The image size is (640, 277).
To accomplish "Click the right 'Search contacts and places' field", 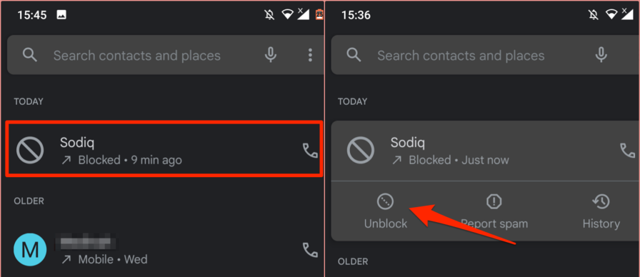I will [x=485, y=55].
